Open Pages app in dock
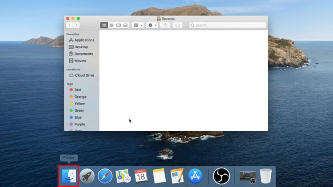Screen dimensions: 333x187 (x=177, y=176)
